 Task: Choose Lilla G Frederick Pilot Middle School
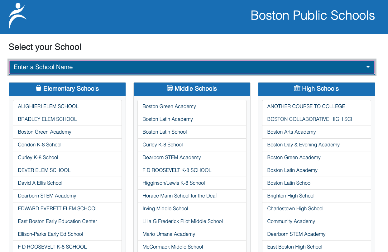click(x=192, y=221)
